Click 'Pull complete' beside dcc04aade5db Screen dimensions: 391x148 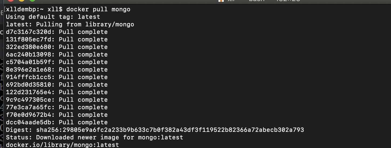tap(83, 122)
